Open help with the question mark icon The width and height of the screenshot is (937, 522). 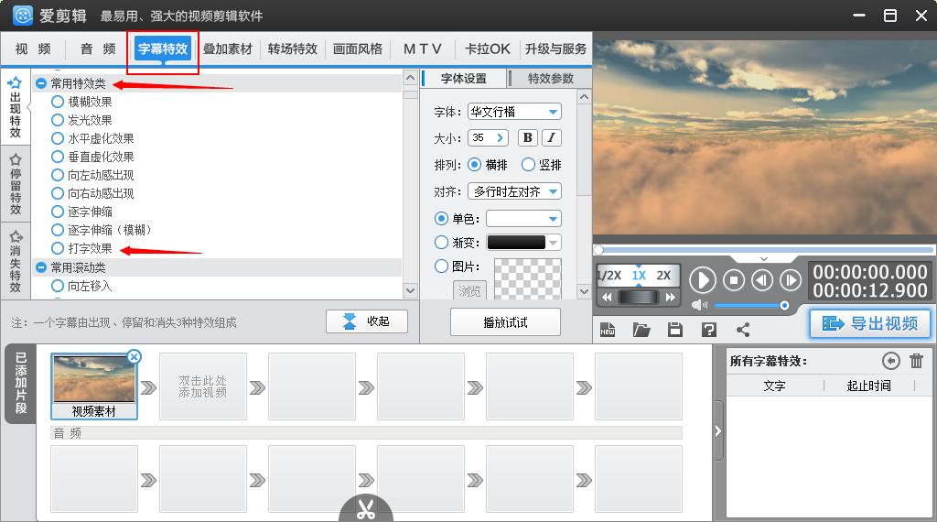(x=709, y=330)
